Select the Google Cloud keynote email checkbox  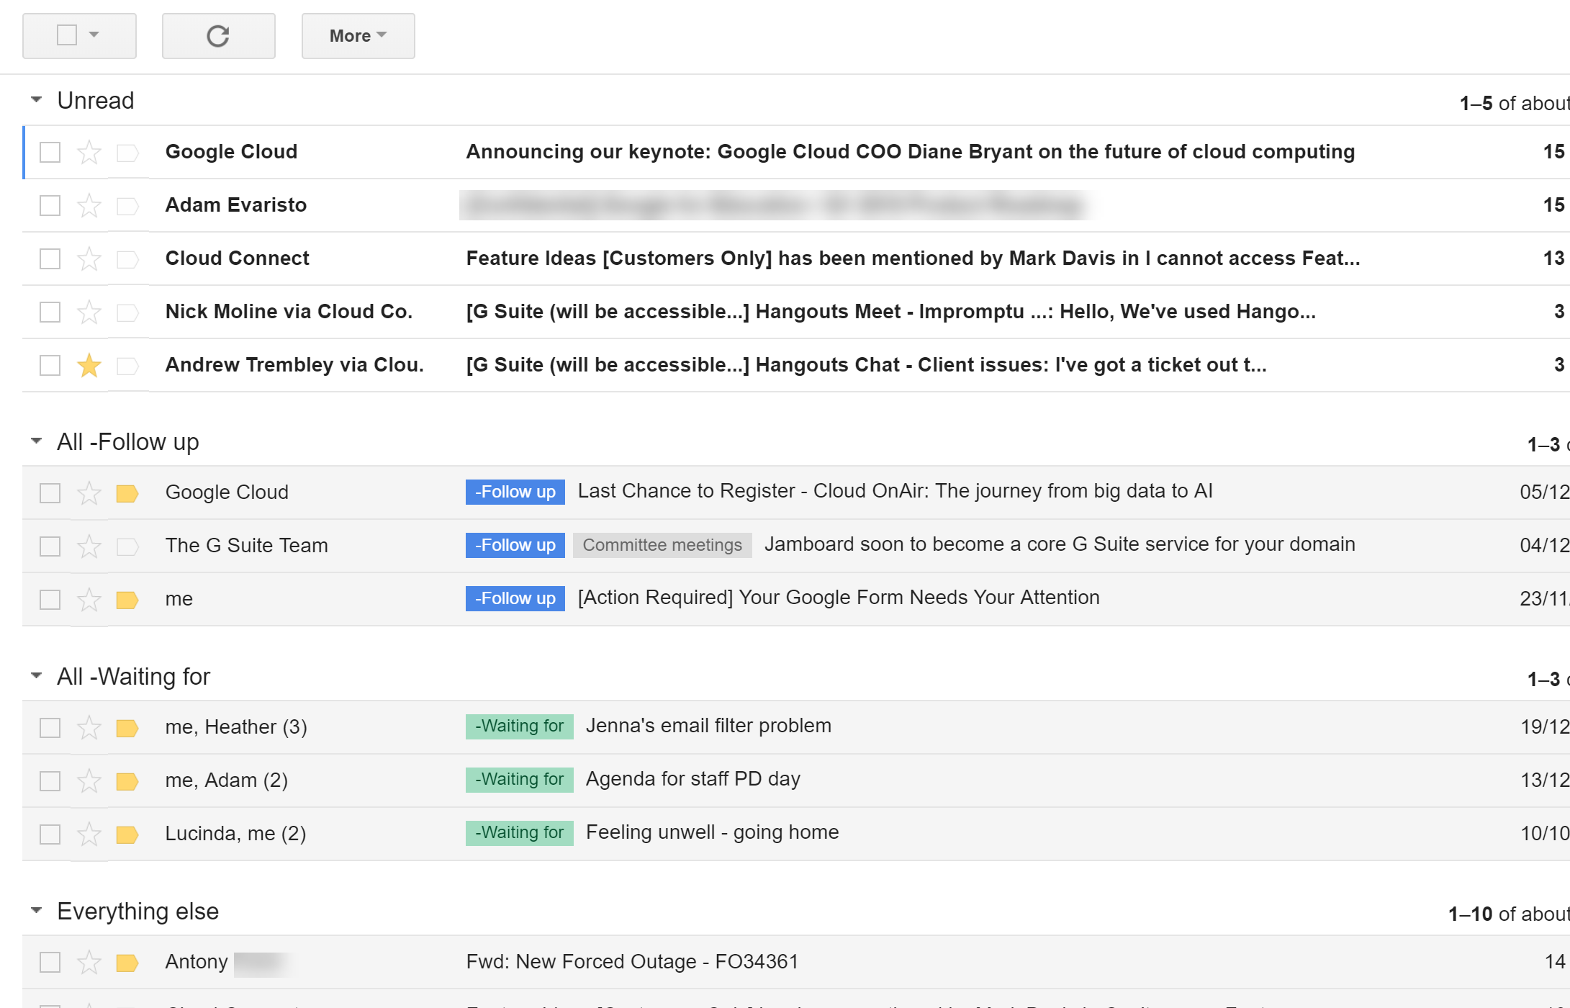pyautogui.click(x=50, y=153)
